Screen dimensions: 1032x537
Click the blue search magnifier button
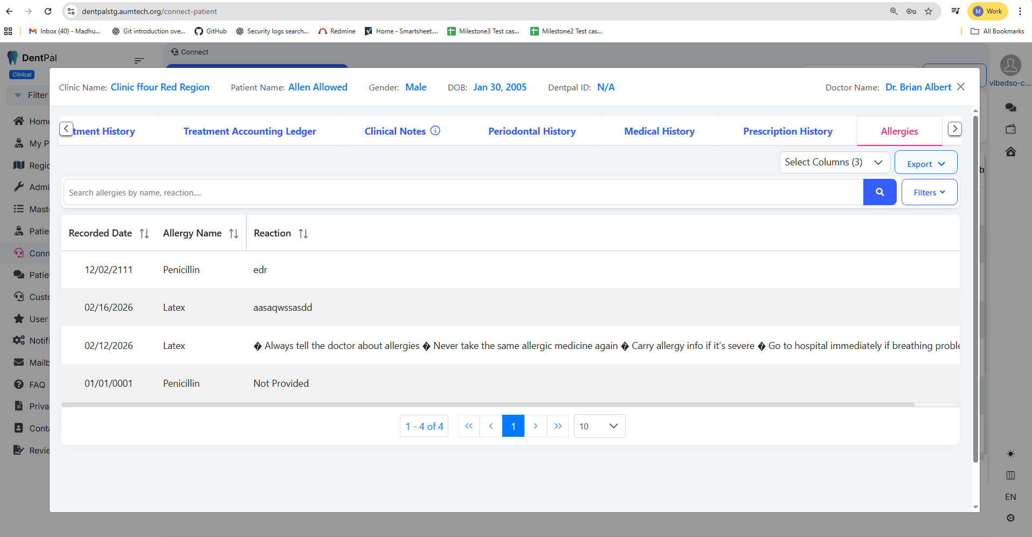[879, 192]
